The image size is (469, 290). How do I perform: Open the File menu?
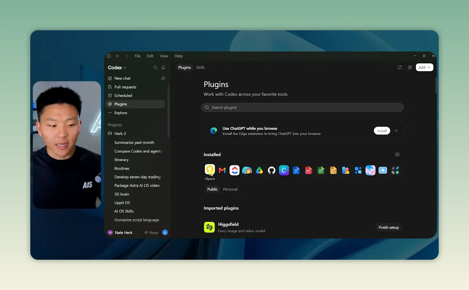138,56
